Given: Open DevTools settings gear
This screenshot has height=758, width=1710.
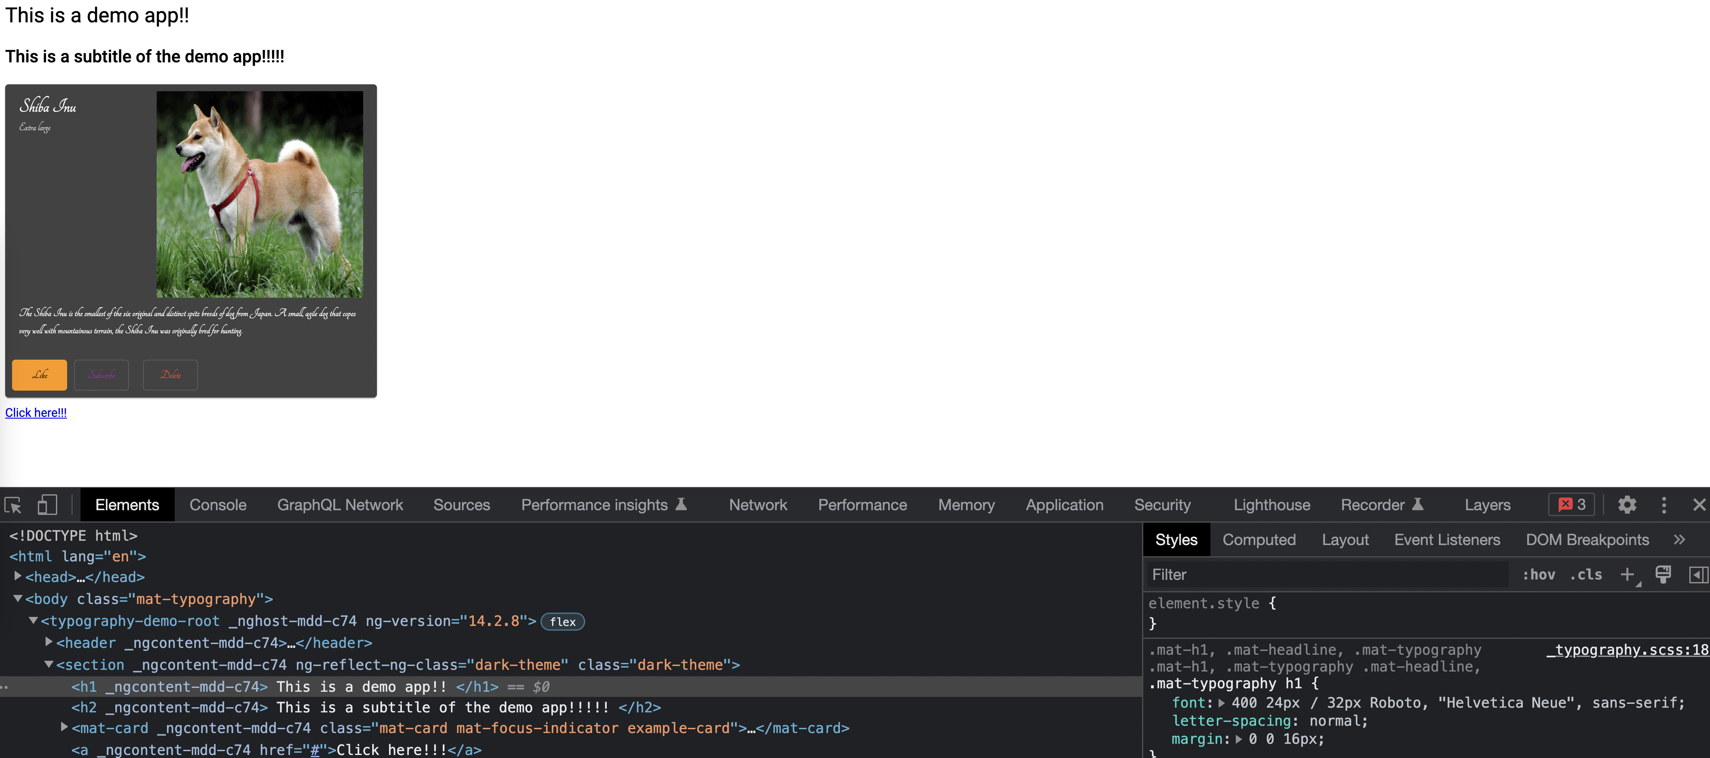Looking at the screenshot, I should 1627,505.
